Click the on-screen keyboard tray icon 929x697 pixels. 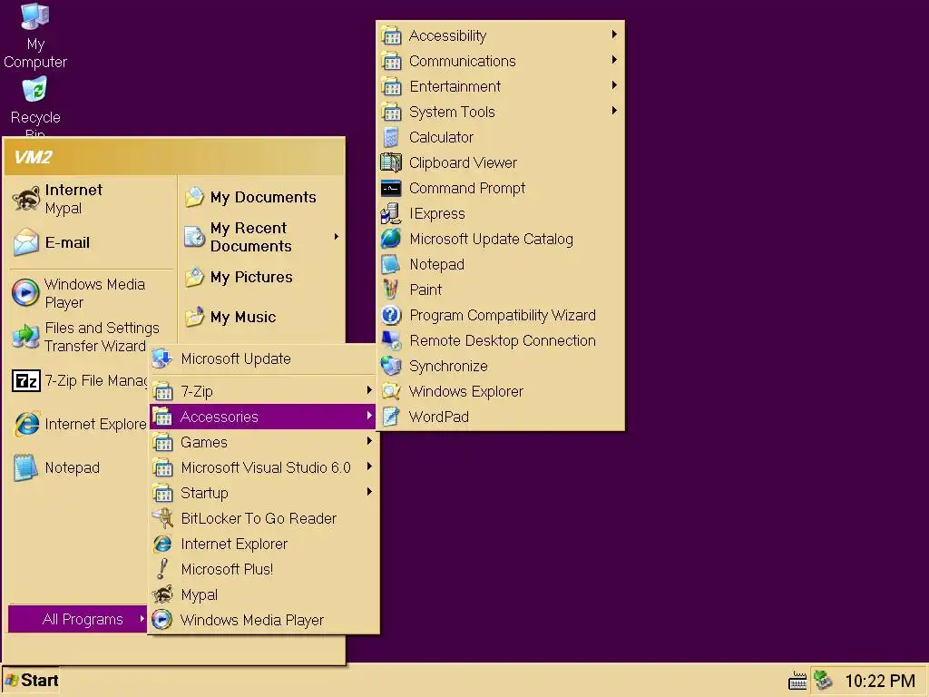[x=797, y=681]
